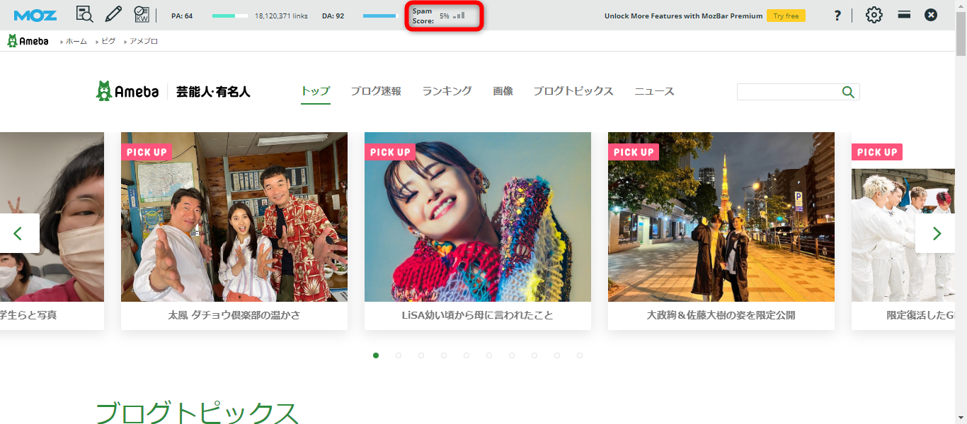Image resolution: width=967 pixels, height=424 pixels.
Task: Go to previous carousel slide arrow
Action: tap(18, 233)
